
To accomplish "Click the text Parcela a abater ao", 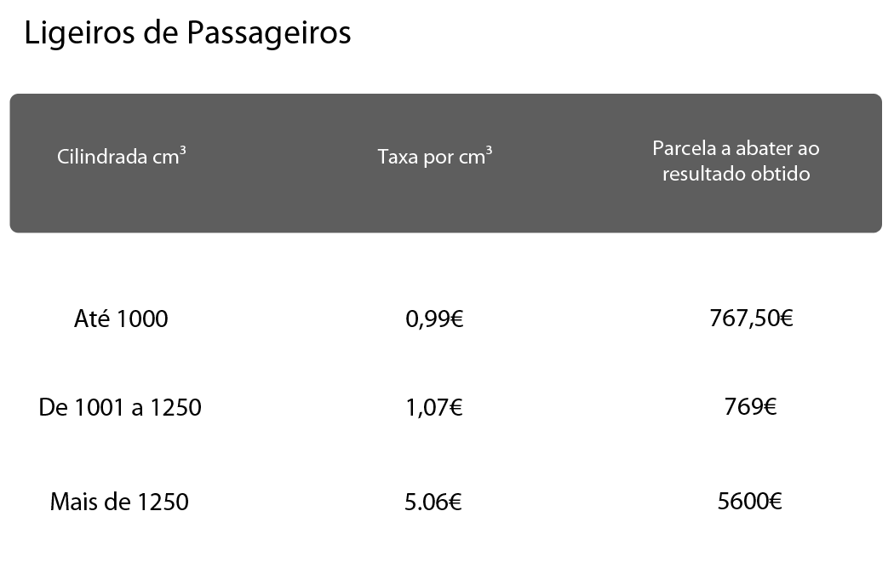I will (x=736, y=148).
